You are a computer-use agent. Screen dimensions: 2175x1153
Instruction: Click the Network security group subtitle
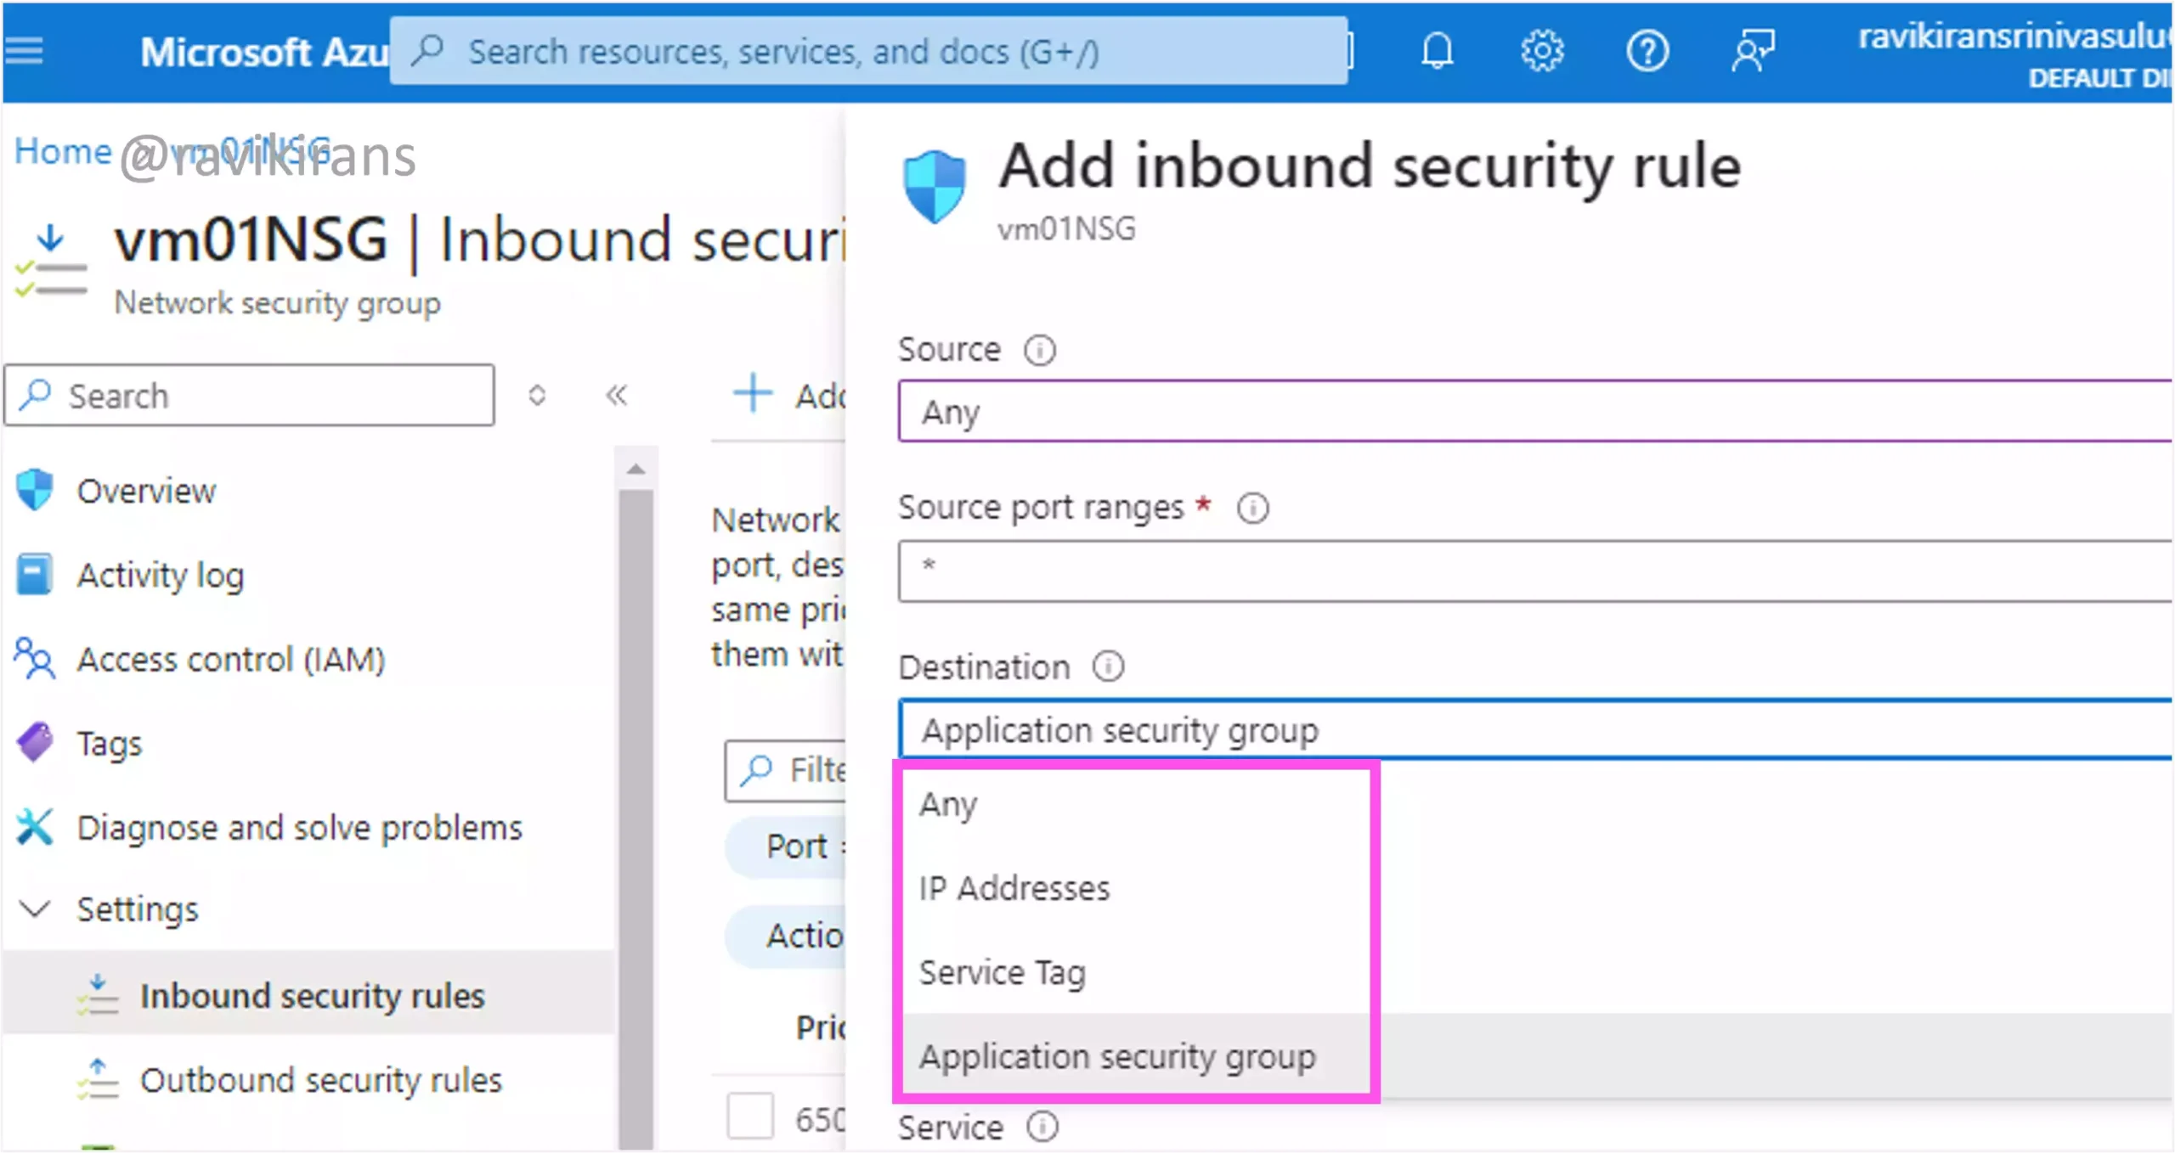click(278, 303)
